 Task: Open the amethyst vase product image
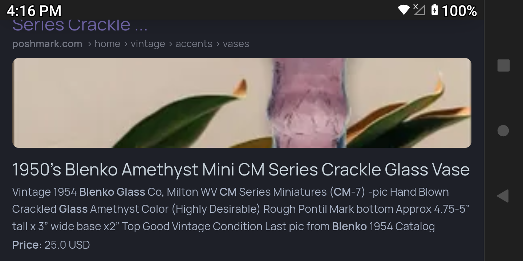click(x=242, y=103)
